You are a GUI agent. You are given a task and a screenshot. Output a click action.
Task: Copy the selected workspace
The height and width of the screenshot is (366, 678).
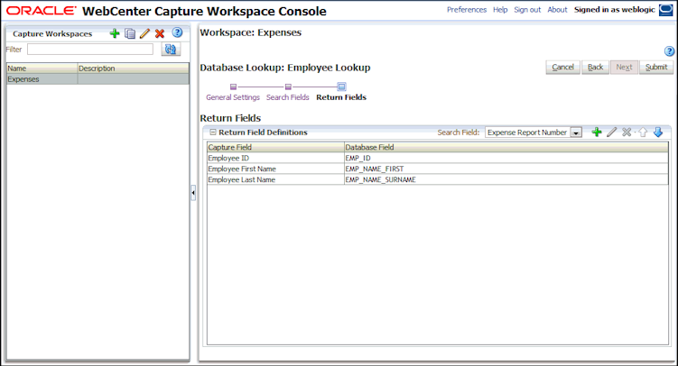point(130,33)
